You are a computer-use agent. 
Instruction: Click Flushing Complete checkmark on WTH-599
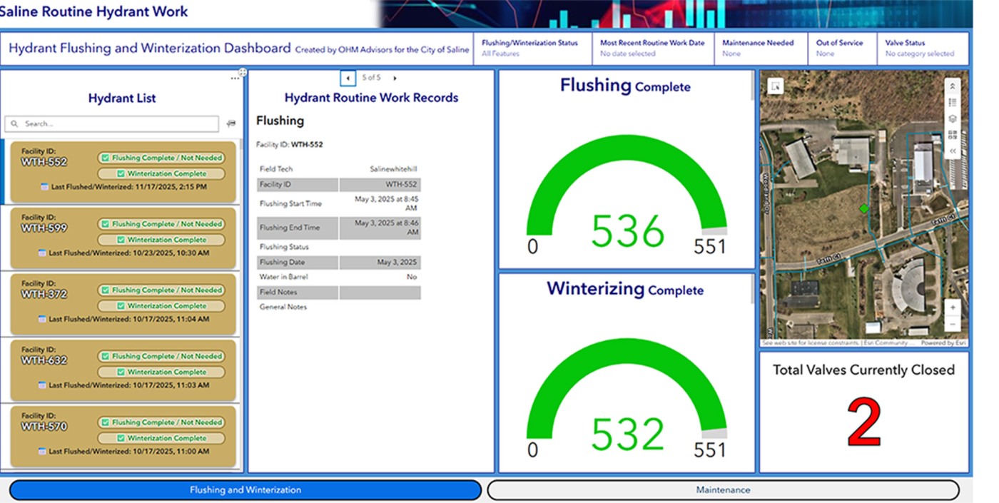tap(105, 224)
